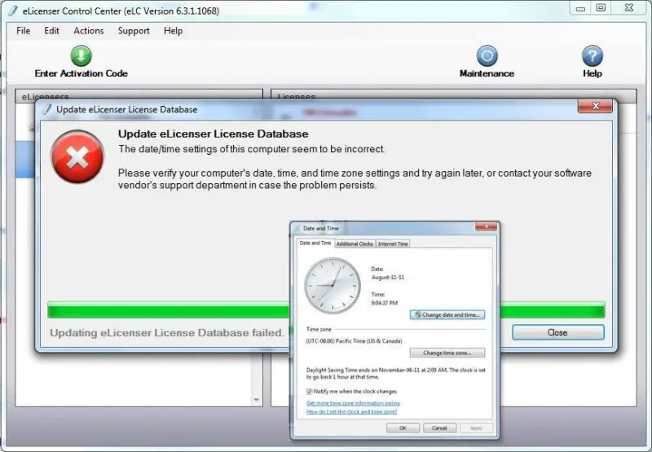Screen dimensions: 652x452
Task: Click the red error X icon in dialog
Action: [x=77, y=156]
